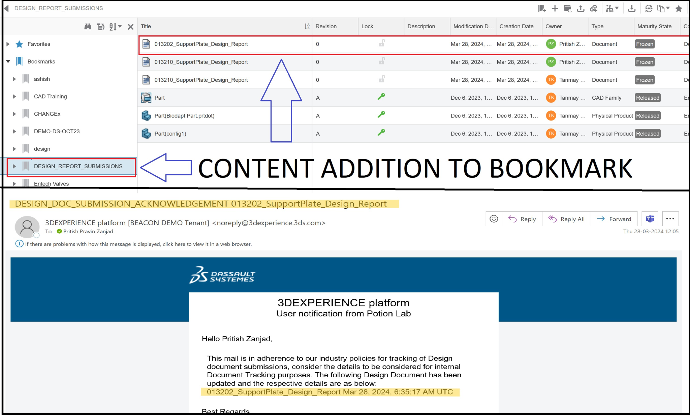This screenshot has width=690, height=415.
Task: Expand the Favorites tree node
Action: click(x=8, y=44)
